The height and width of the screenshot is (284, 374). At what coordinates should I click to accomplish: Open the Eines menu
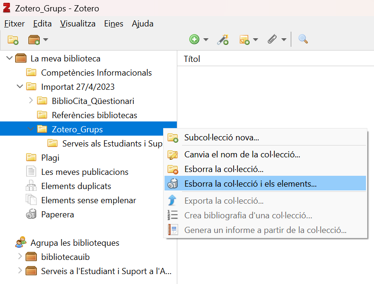113,24
